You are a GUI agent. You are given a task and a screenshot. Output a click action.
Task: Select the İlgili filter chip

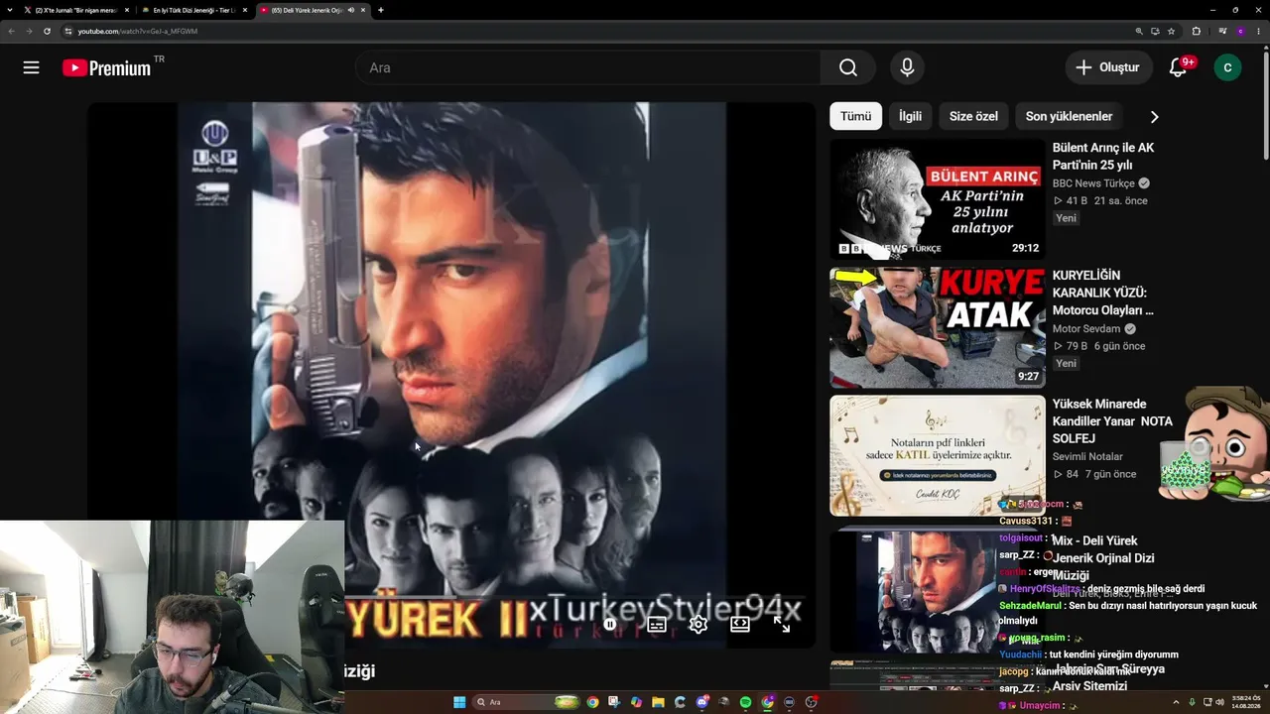[x=910, y=116]
